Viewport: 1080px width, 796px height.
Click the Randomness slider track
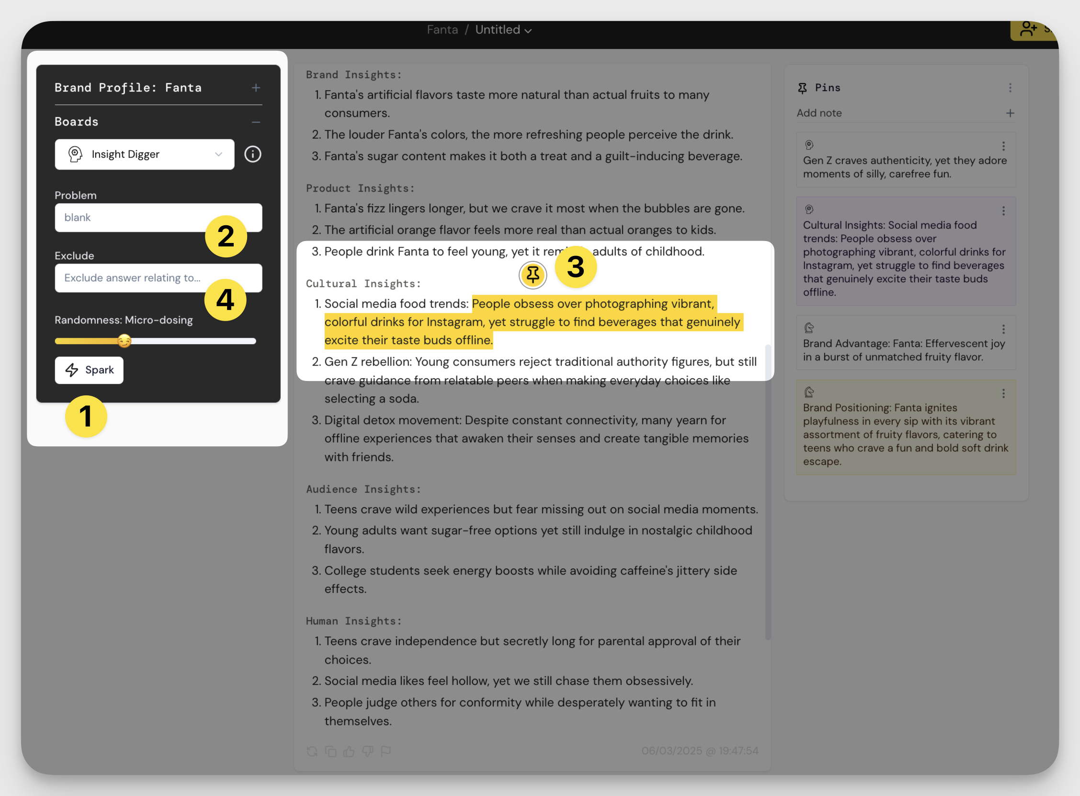193,341
